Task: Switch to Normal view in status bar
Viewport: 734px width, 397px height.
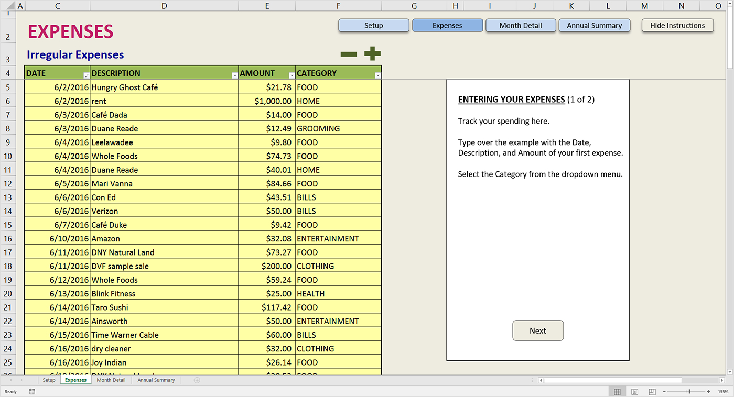Action: (x=617, y=392)
